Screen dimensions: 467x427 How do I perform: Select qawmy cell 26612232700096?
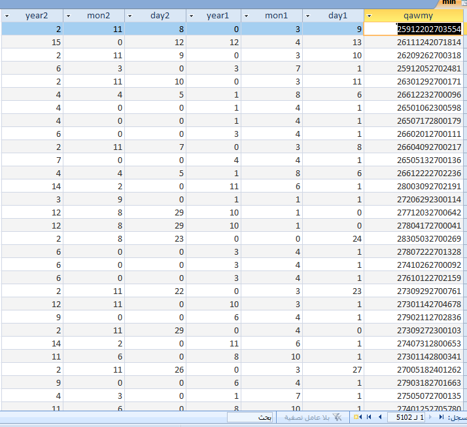[x=413, y=94]
